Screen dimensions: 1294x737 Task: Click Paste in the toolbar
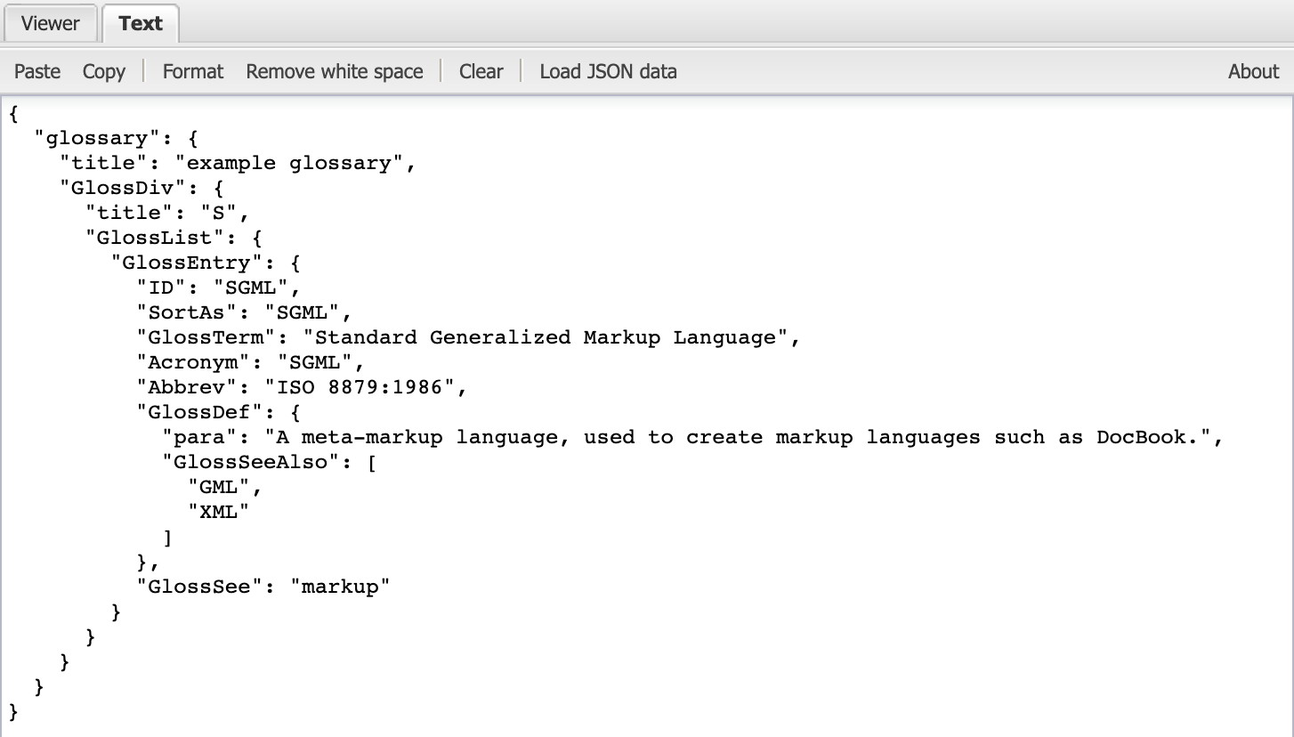[37, 72]
